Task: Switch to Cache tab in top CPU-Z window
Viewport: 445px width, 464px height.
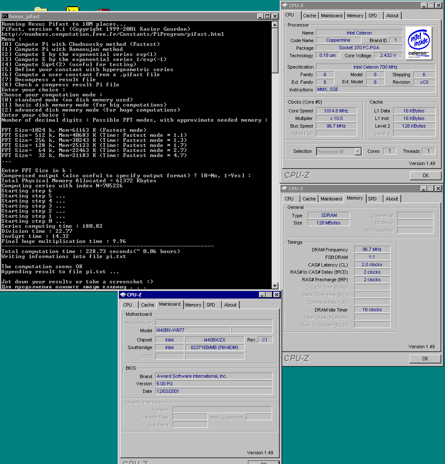Action: 310,16
